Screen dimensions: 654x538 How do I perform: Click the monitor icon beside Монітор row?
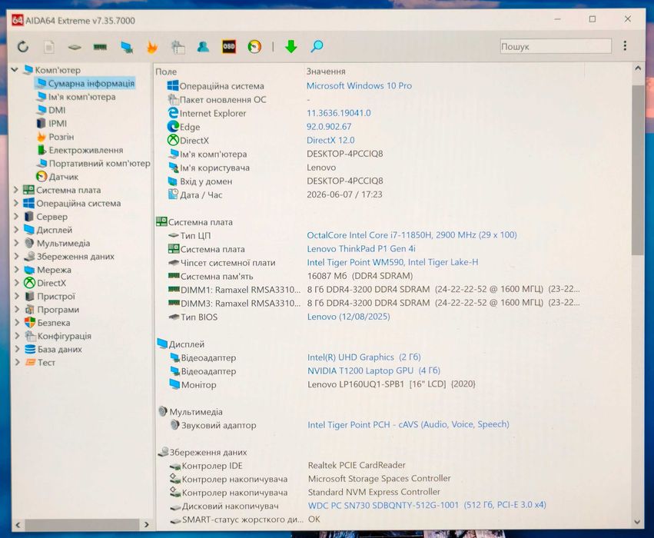pos(174,384)
